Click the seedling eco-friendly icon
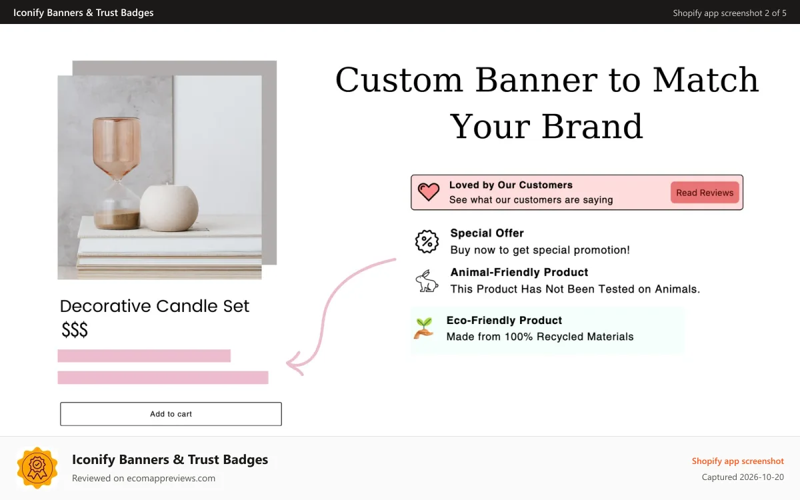This screenshot has height=500, width=800. 423,328
